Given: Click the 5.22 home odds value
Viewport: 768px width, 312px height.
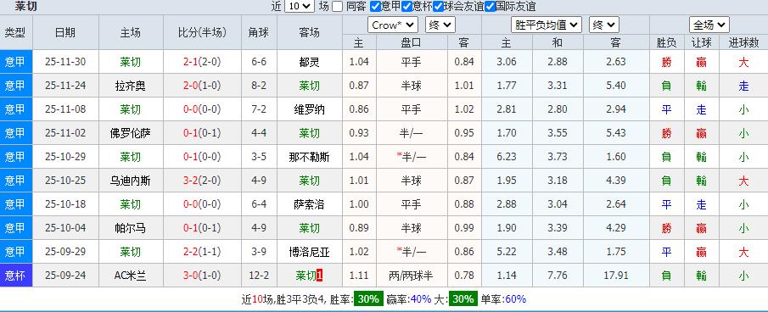Looking at the screenshot, I should (507, 251).
